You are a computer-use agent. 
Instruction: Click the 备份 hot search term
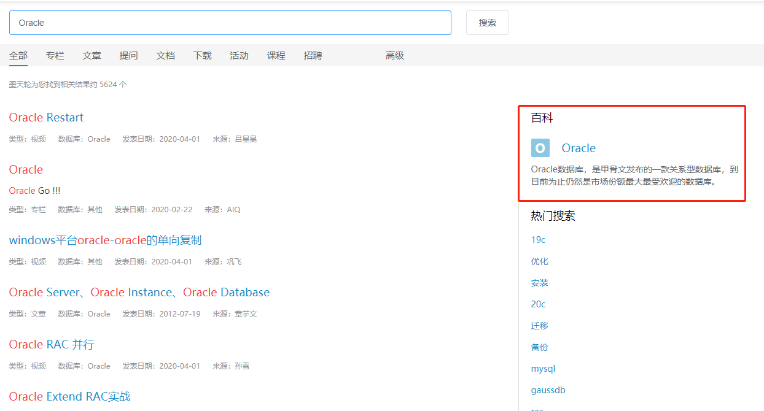(539, 347)
